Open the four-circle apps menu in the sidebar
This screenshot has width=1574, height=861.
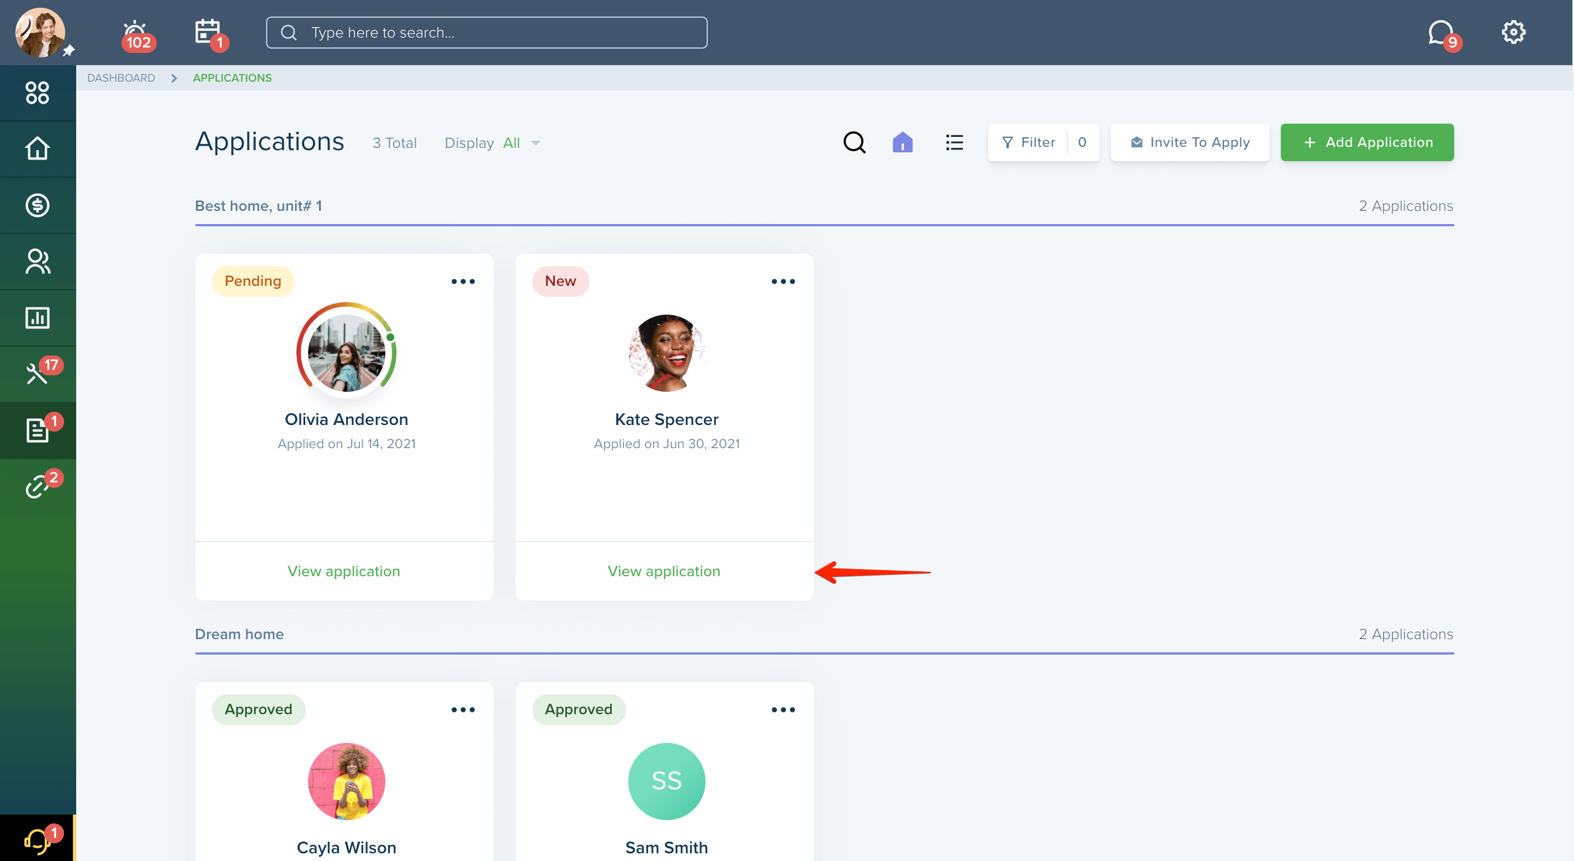click(38, 93)
